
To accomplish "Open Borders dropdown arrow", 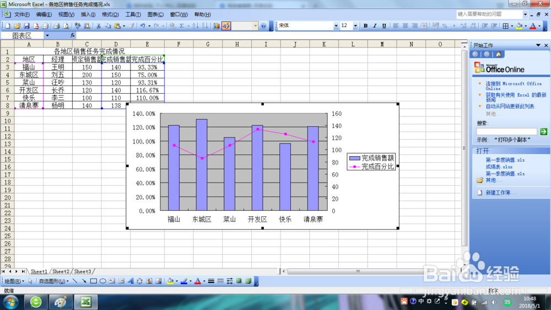I will point(512,26).
